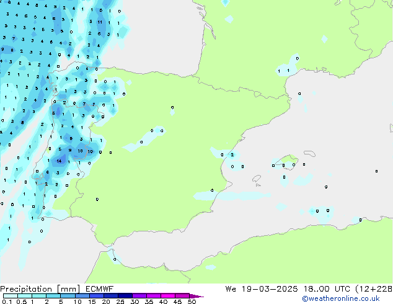Click the 0.1 label on the color scale
393x304 pixels.
(x=6, y=302)
